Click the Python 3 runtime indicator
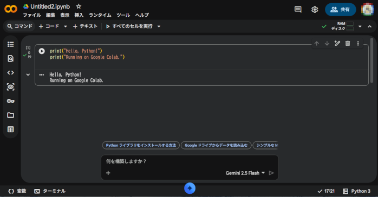 coord(356,191)
